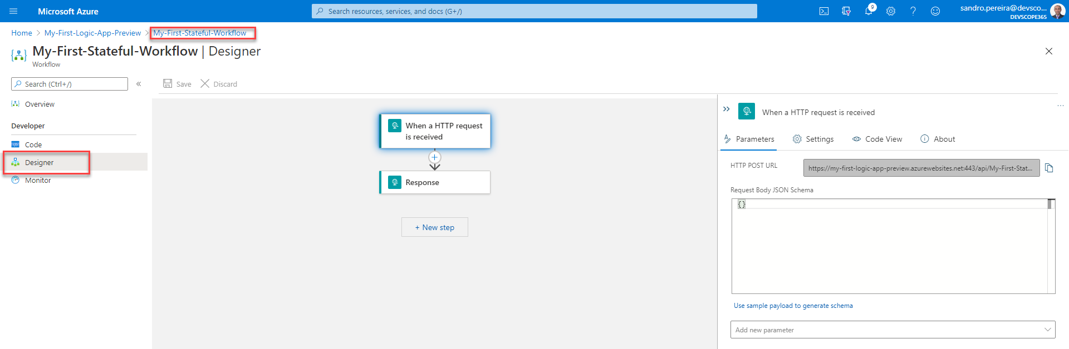Image resolution: width=1069 pixels, height=349 pixels.
Task: Open the directory and subscription filter icon
Action: coord(846,11)
